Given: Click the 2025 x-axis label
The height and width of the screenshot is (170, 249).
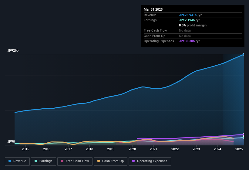Looking at the screenshot, I should pyautogui.click(x=239, y=149).
